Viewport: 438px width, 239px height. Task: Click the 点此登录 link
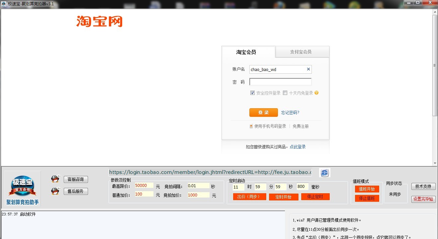(x=298, y=147)
